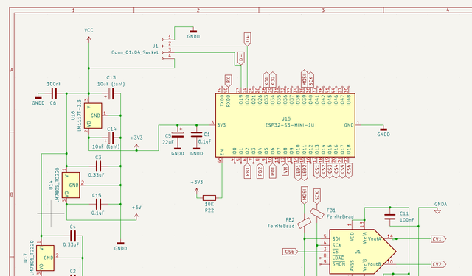
Task: Select capacitor C1 0.1uF
Action: click(197, 135)
